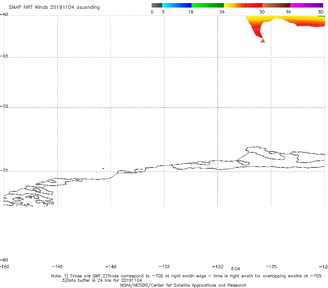Screen dimensions: 328x288
Task: Click the scale label '50'
Action: 262,12
